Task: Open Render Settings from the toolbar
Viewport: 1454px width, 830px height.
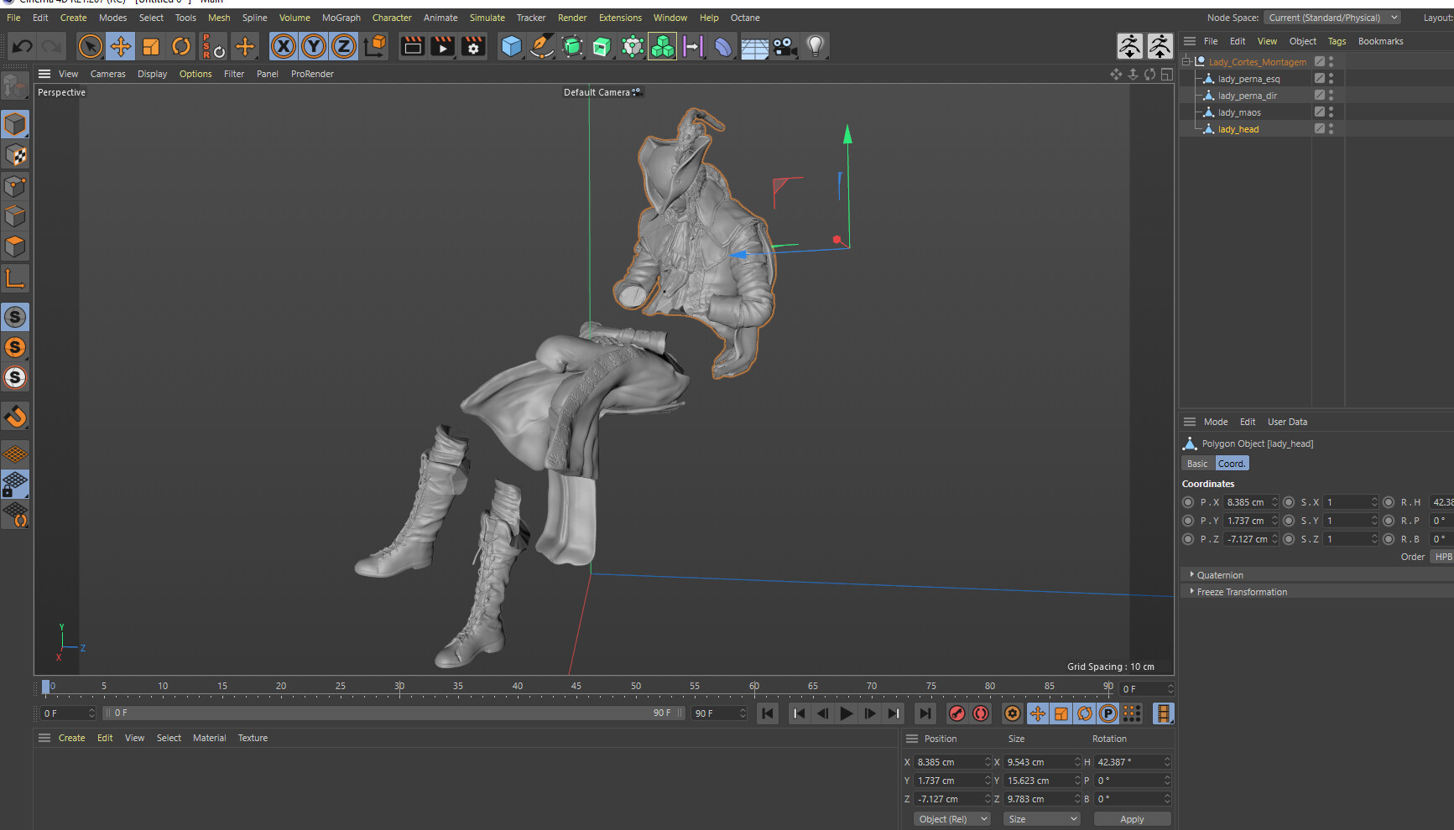Action: 473,46
